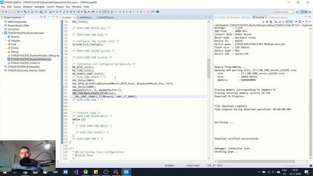Click the console Remove Launch icon
313x176 pixels.
pyautogui.click(x=267, y=22)
